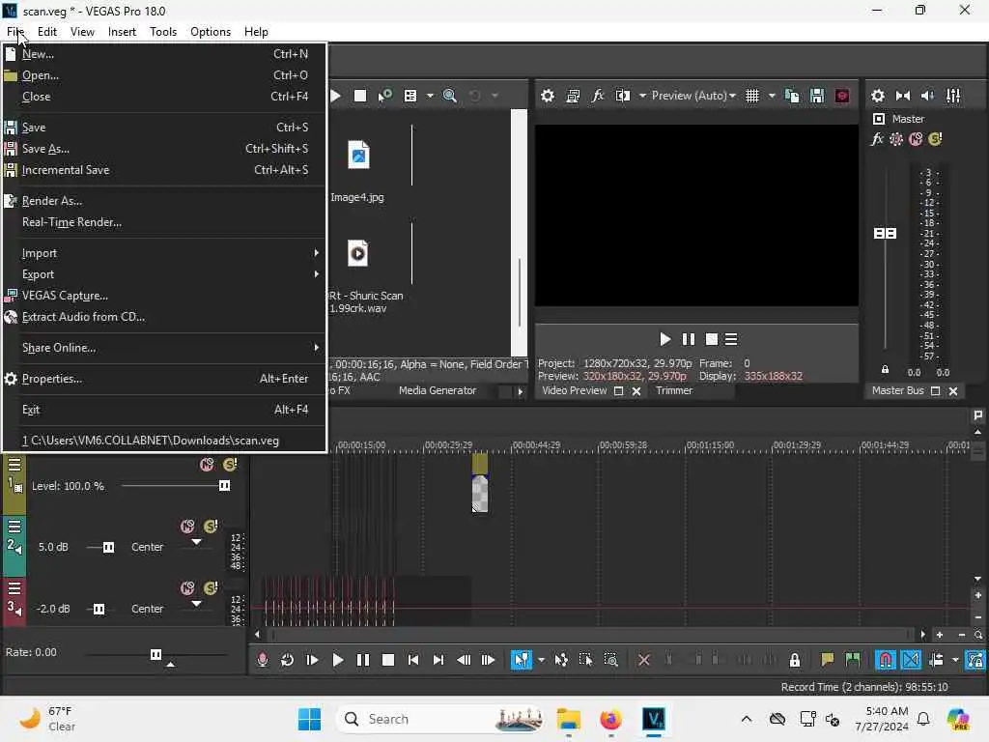
Task: Open Project Media views dropdown arrow
Action: 430,96
